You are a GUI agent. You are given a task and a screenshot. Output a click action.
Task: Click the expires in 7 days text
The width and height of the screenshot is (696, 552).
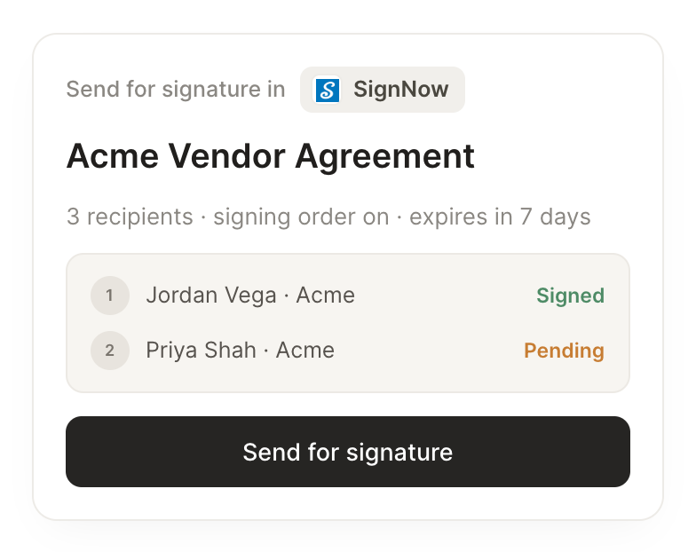[x=500, y=217]
